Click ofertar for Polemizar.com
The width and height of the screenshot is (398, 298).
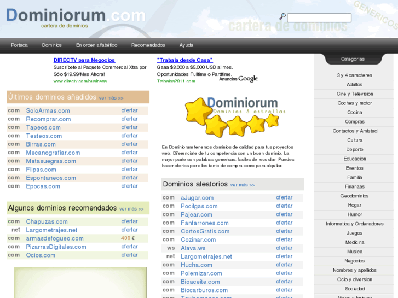coord(284,273)
